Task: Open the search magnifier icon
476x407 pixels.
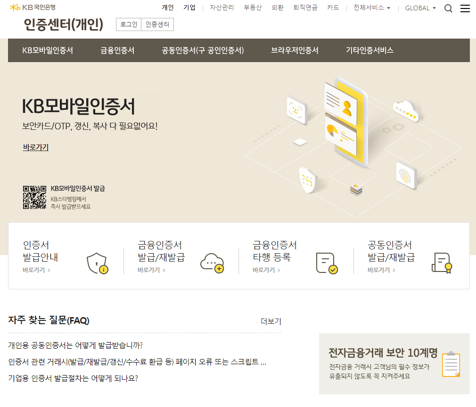Action: tap(448, 8)
